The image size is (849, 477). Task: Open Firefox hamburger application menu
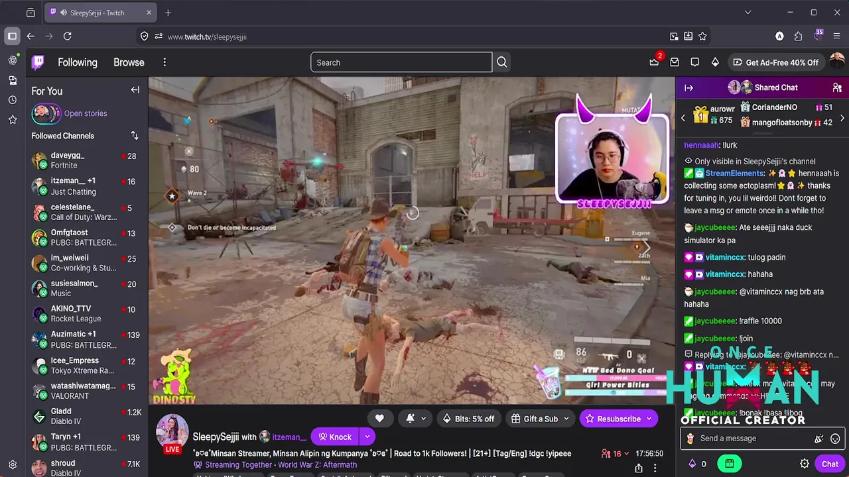836,36
